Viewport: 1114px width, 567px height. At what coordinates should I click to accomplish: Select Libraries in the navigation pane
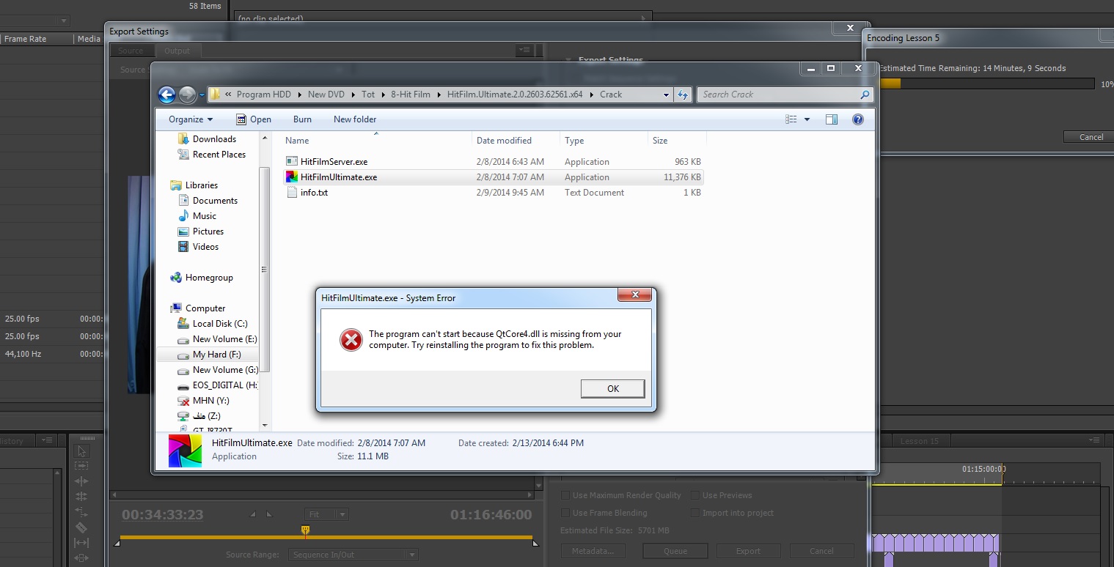click(201, 185)
